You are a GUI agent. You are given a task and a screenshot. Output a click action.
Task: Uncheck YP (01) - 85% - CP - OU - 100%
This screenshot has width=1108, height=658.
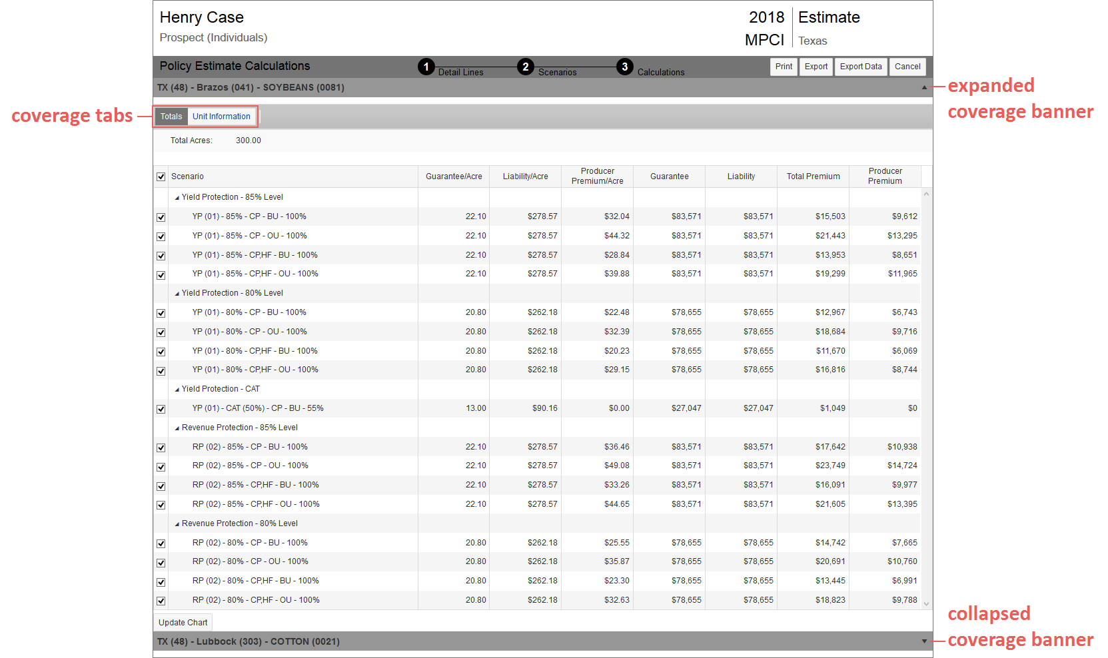tap(161, 236)
